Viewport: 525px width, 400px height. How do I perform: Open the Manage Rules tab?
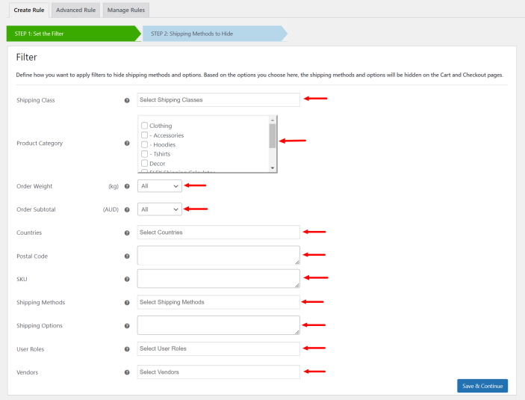[x=126, y=10]
